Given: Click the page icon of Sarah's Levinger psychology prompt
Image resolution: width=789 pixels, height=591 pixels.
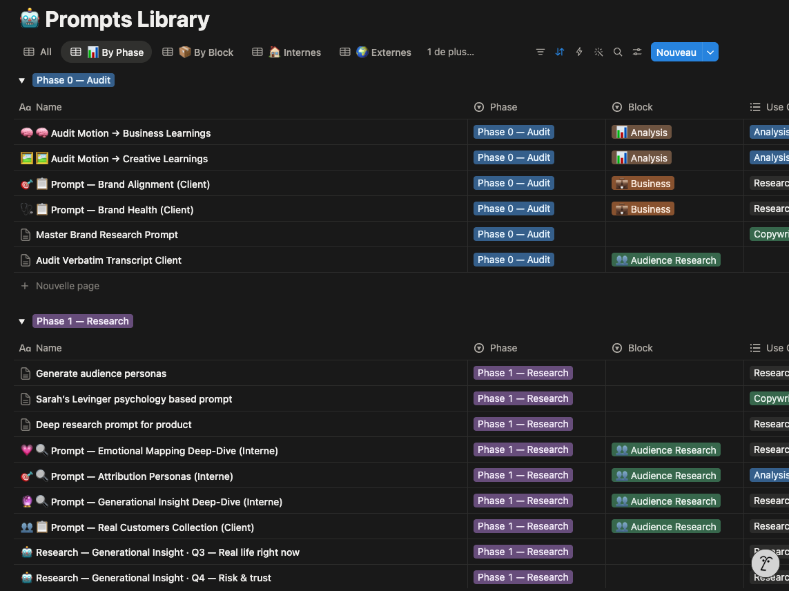Looking at the screenshot, I should [25, 399].
